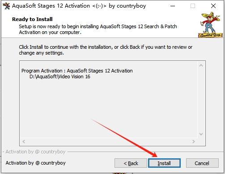Click the setup icon in the title bar
Image resolution: width=225 pixels, height=174 pixels.
6,6
